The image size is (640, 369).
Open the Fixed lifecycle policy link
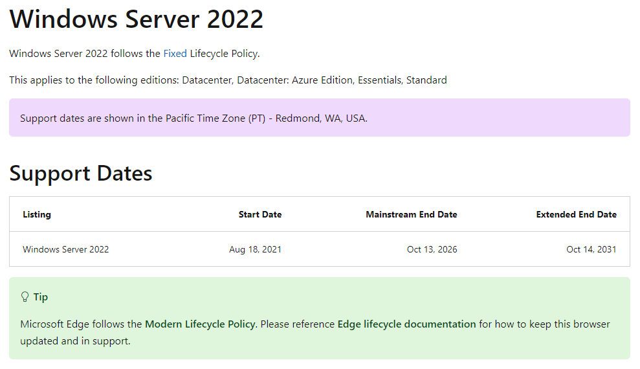[175, 54]
